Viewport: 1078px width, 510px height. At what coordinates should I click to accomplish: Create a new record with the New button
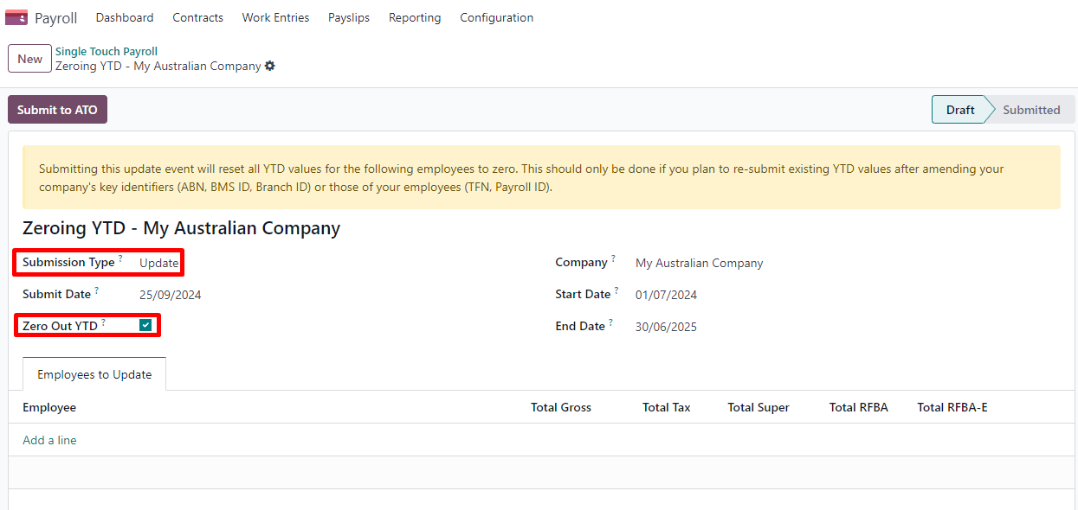[x=29, y=58]
